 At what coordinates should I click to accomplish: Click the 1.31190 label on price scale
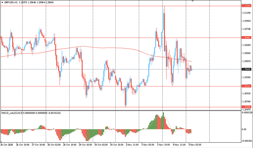click(x=246, y=13)
